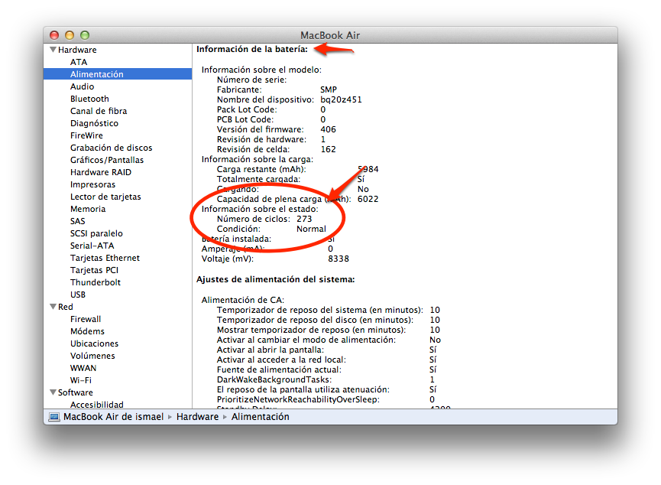Click Alimentación in the bottom path bar
This screenshot has height=485, width=661.
point(260,417)
